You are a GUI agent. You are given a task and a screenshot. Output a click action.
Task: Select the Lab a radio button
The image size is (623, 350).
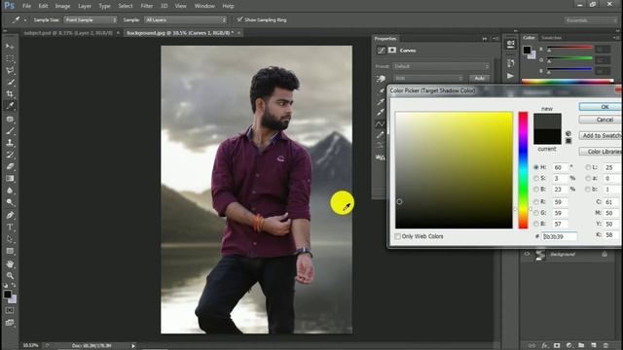point(588,178)
